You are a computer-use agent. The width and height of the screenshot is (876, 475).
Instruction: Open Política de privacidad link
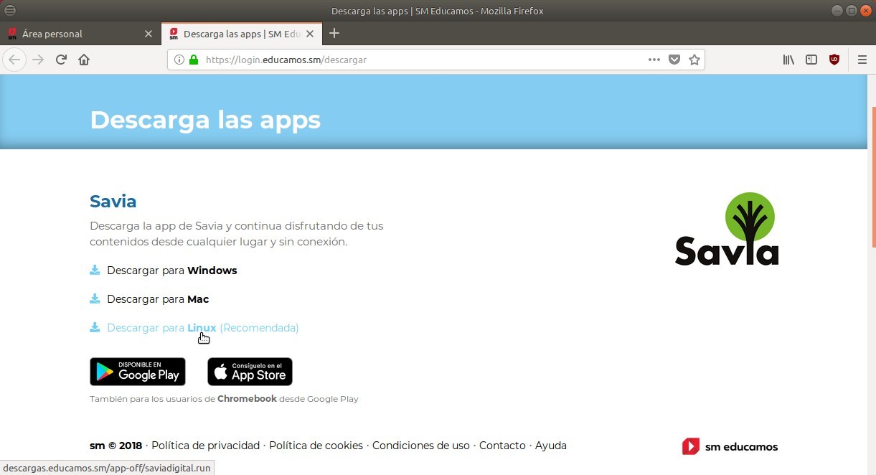click(205, 446)
